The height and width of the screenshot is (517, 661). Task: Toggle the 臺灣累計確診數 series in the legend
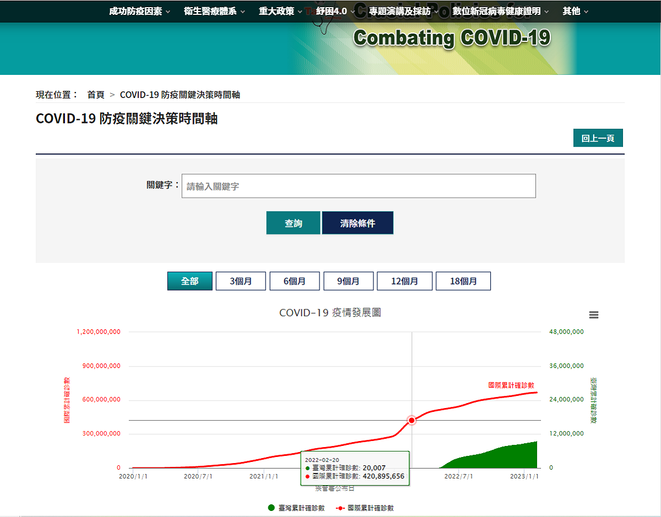296,508
